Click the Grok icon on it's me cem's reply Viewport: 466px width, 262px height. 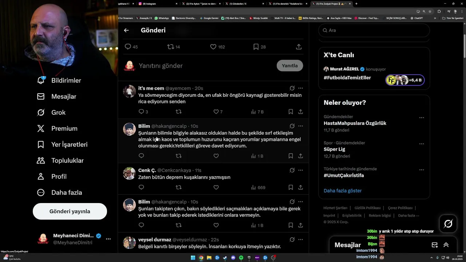(292, 88)
